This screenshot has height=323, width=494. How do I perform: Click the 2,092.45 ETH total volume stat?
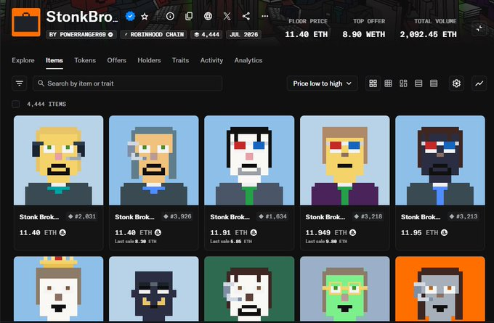pos(428,34)
